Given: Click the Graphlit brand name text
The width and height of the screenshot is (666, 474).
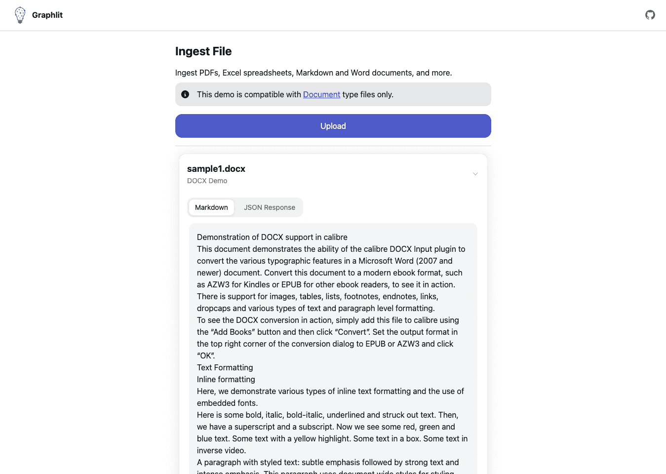Looking at the screenshot, I should (x=47, y=15).
